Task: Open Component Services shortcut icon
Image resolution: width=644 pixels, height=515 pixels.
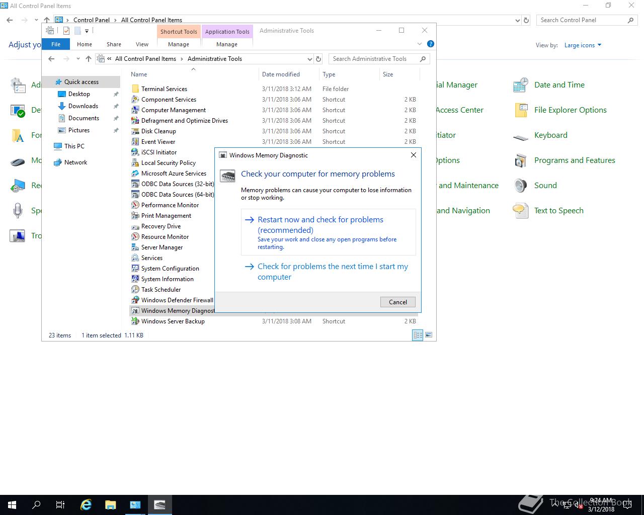Action: tap(135, 100)
